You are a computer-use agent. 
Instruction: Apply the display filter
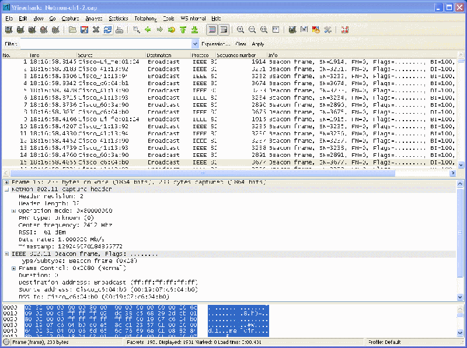point(258,44)
